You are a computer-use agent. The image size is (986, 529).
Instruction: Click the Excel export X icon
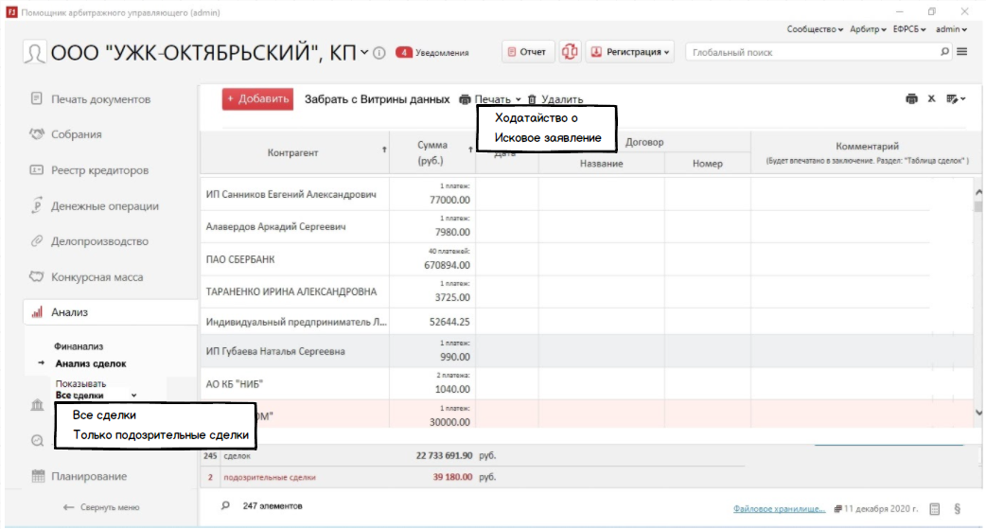(931, 98)
